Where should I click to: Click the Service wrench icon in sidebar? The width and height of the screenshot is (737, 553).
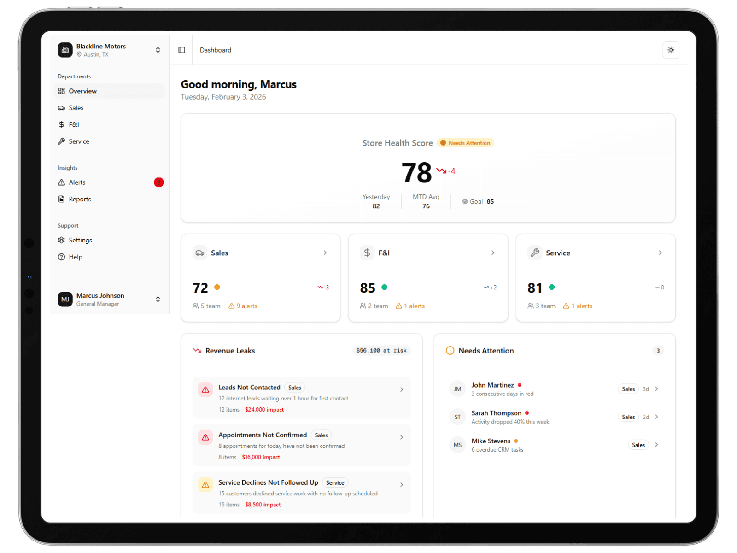pyautogui.click(x=62, y=141)
